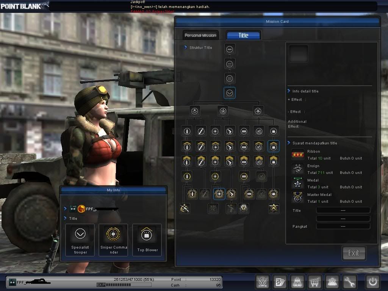This screenshot has height=291, width=388.
Task: Click the experience text 261253/471000 (55%)
Action: [x=134, y=279]
